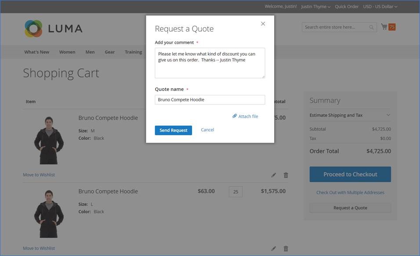Open the USD - US Dollar currency dropdown
420x256 pixels.
[x=379, y=6]
